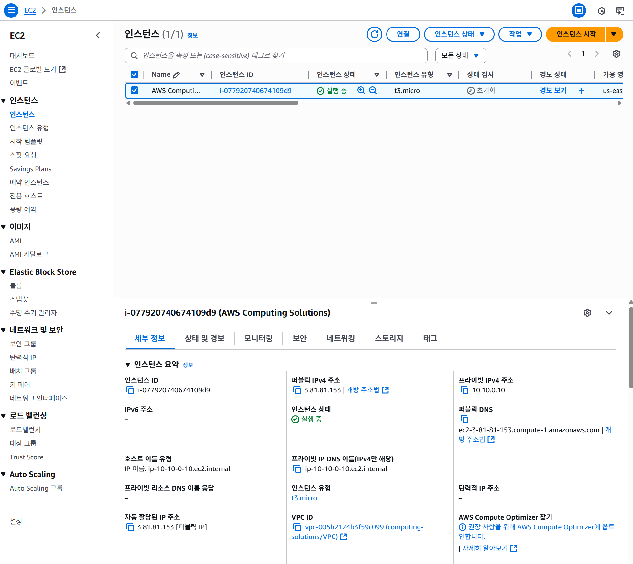Viewport: 633px width, 564px height.
Task: Switch to the 네트워킹 tab
Action: pos(341,338)
